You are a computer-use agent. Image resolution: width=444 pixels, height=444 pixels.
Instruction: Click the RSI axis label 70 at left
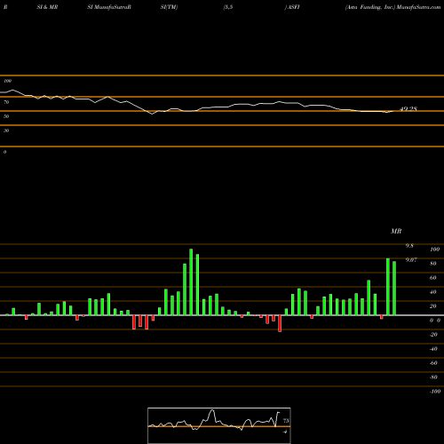(x=6, y=102)
